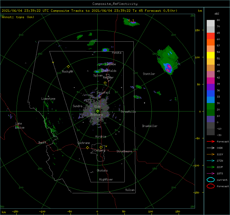This screenshot has width=230, height=215.
Task: Click the storm echo beside Blackfalds
Action: point(97,72)
